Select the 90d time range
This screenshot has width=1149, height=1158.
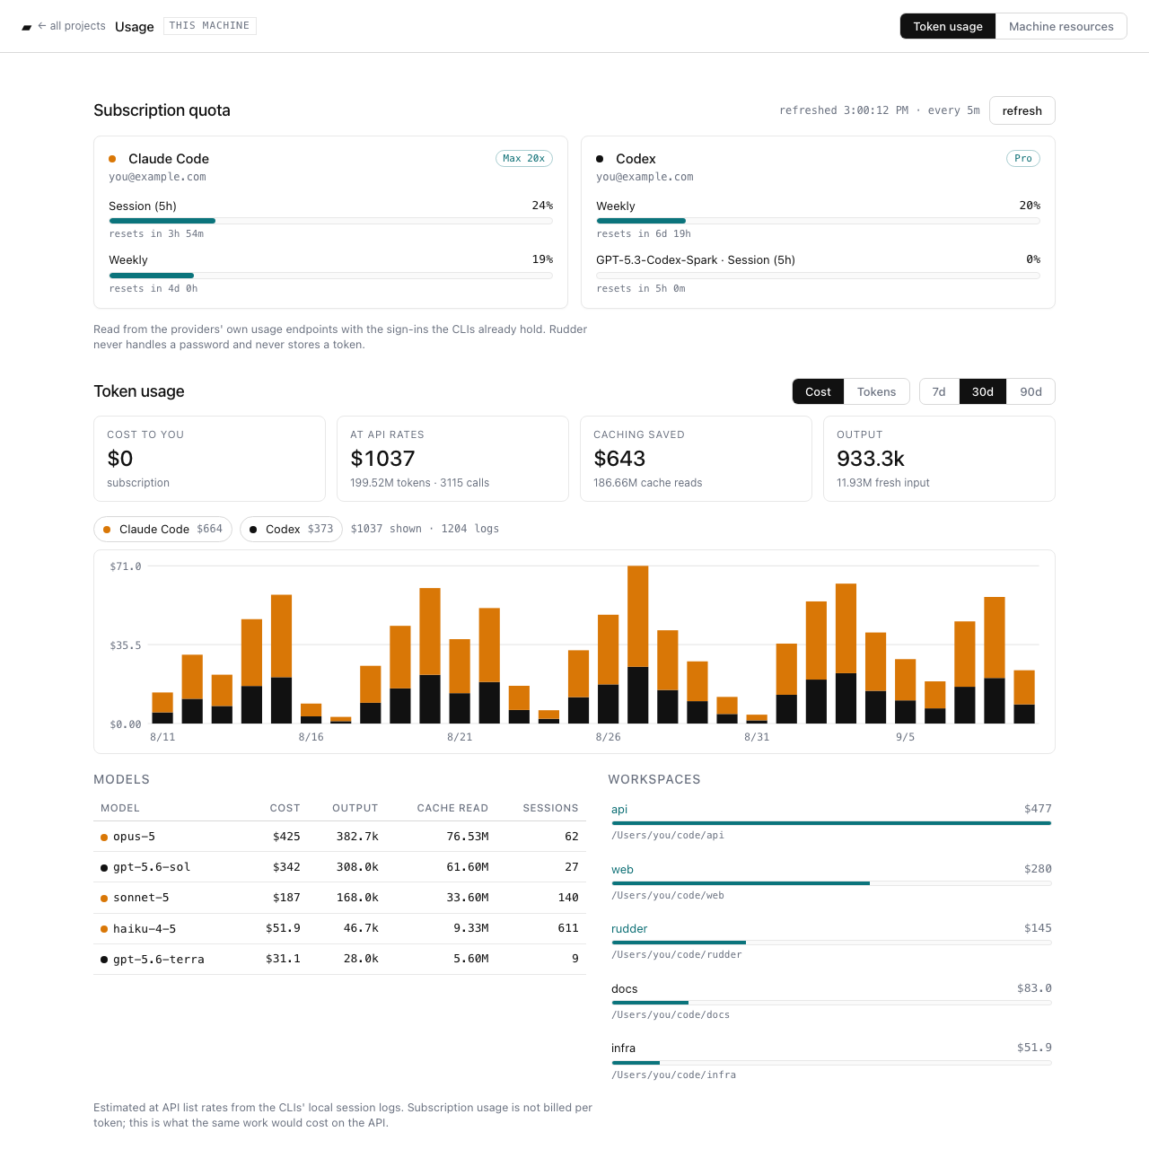1031,391
